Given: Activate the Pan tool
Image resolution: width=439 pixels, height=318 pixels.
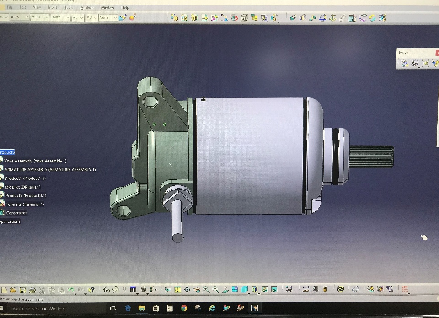Looking at the screenshot, I should [x=187, y=290].
